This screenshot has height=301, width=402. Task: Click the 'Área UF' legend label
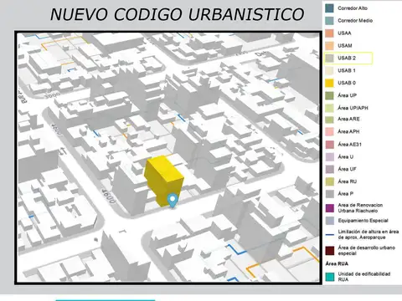pyautogui.click(x=347, y=169)
